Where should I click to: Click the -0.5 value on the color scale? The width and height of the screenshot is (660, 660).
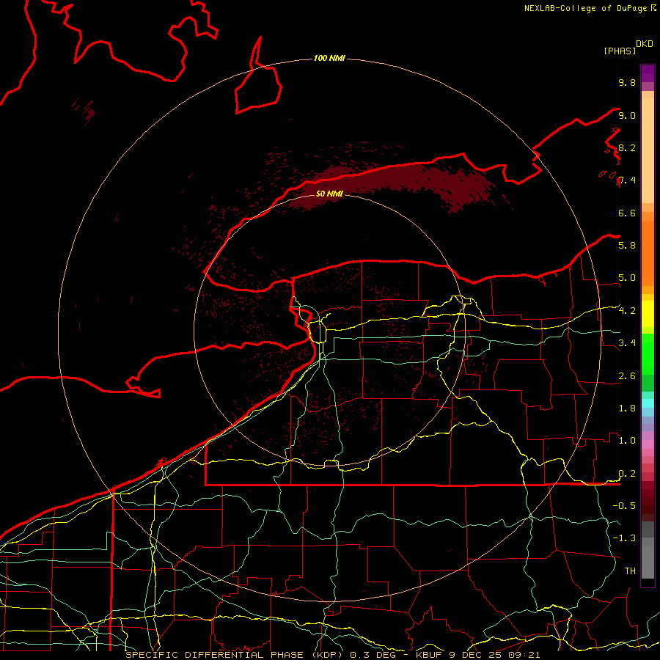point(624,505)
